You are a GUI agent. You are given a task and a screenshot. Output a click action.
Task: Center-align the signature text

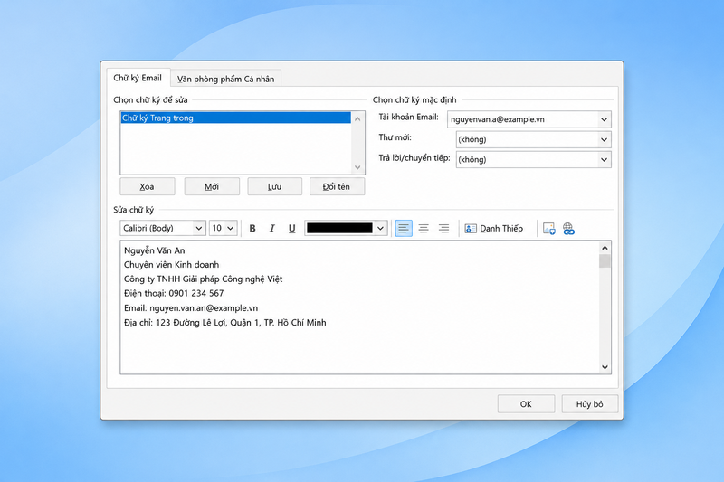click(x=424, y=228)
